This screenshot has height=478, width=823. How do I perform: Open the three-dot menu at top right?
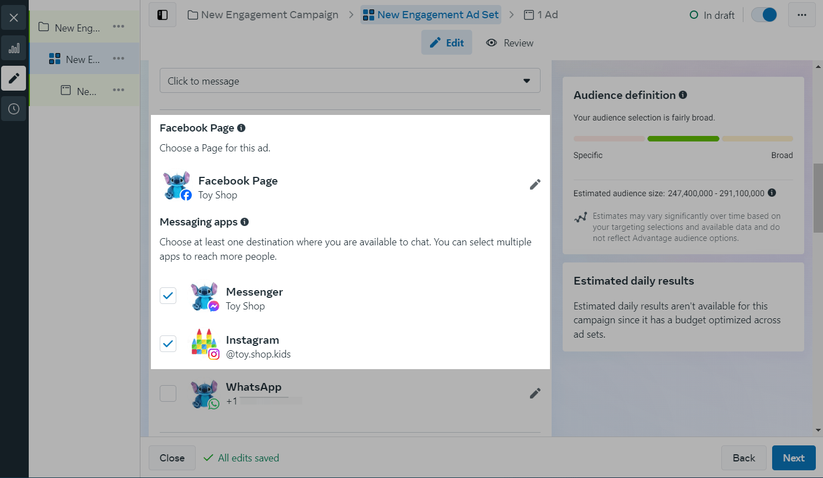pyautogui.click(x=801, y=15)
